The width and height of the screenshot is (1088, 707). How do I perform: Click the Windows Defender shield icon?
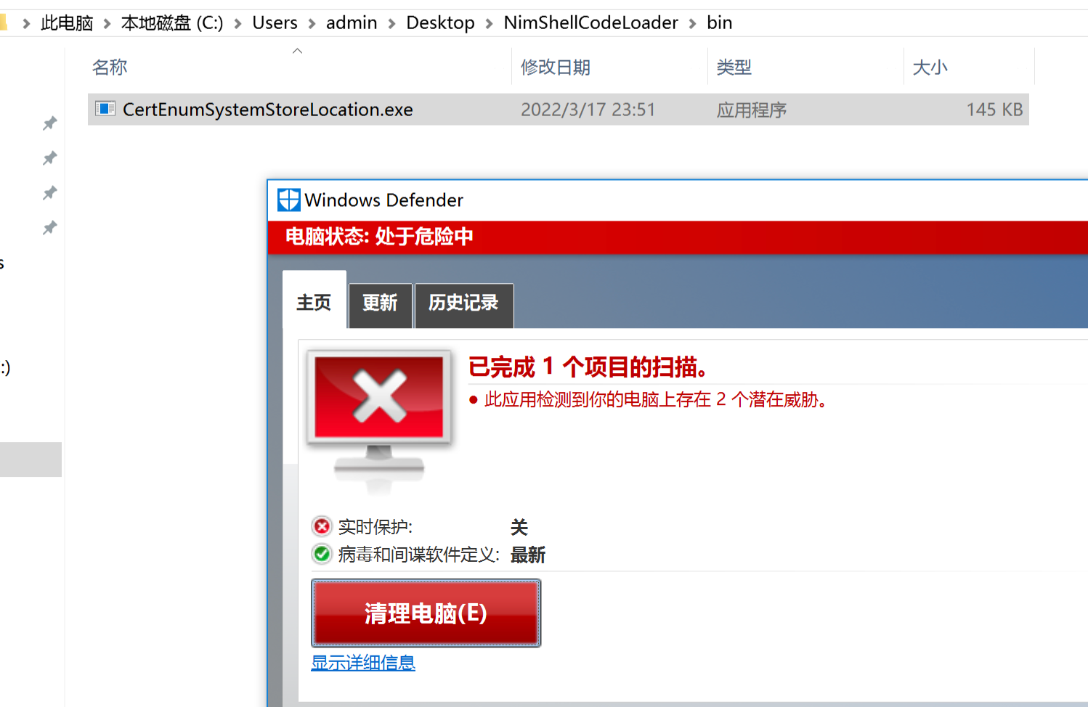289,200
